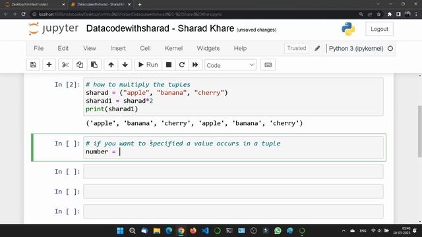
Task: Paste cells below icon
Action: pyautogui.click(x=94, y=65)
